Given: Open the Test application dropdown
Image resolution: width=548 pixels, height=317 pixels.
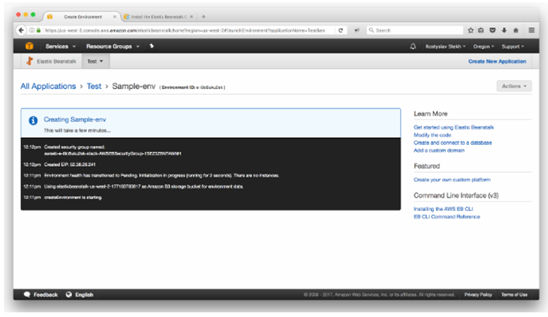Looking at the screenshot, I should (x=95, y=61).
